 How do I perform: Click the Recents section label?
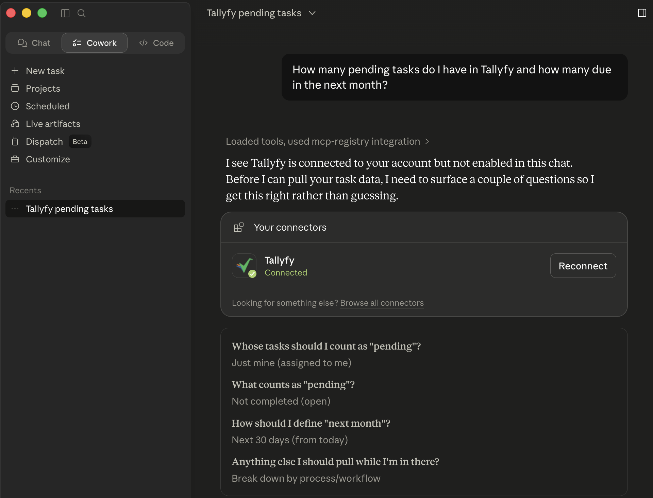point(25,190)
